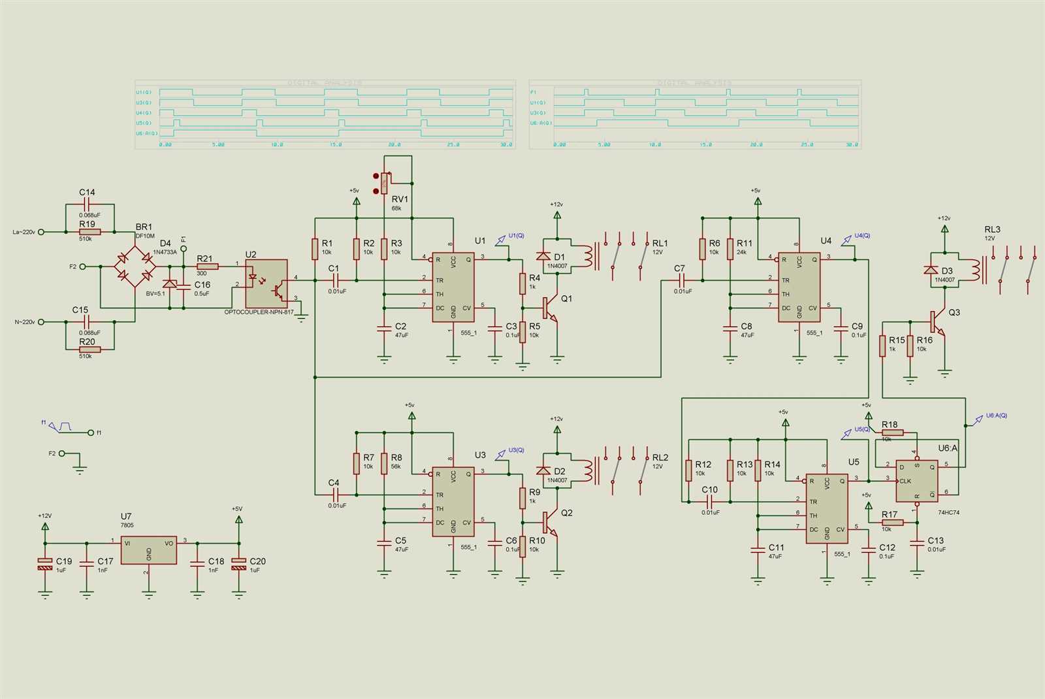Open the right Digital Analysis graph

coord(695,114)
